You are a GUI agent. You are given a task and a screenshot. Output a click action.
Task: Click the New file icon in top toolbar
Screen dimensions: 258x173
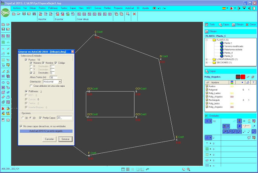[x=14, y=14]
